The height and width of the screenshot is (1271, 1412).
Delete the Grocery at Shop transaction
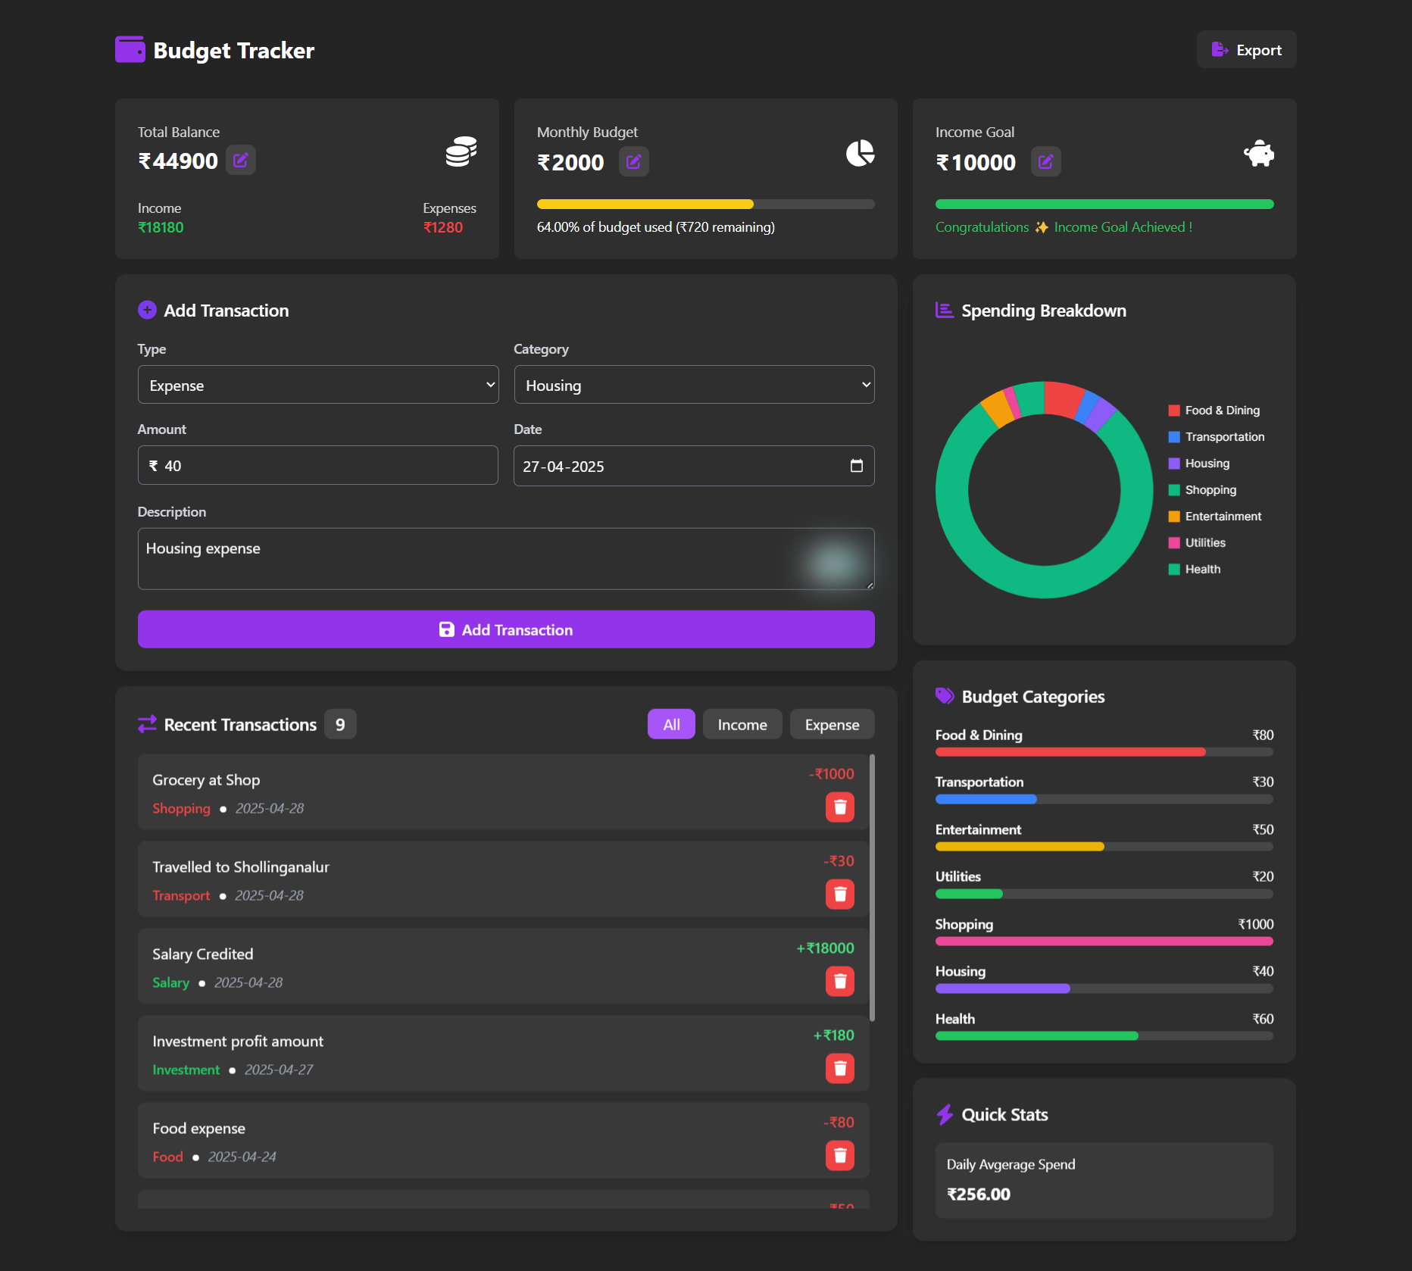(x=839, y=807)
